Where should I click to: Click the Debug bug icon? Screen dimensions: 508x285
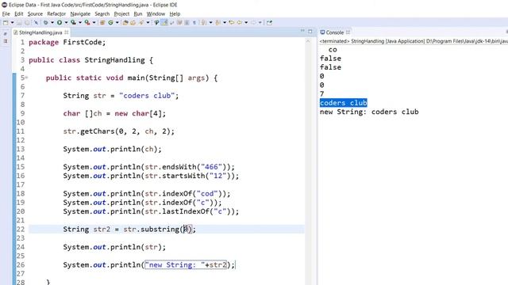46,23
